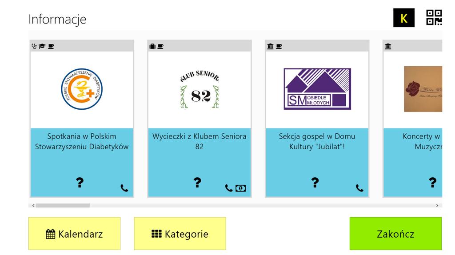Open Kategorie categories view
Viewport: 455px width, 255px height.
point(180,234)
